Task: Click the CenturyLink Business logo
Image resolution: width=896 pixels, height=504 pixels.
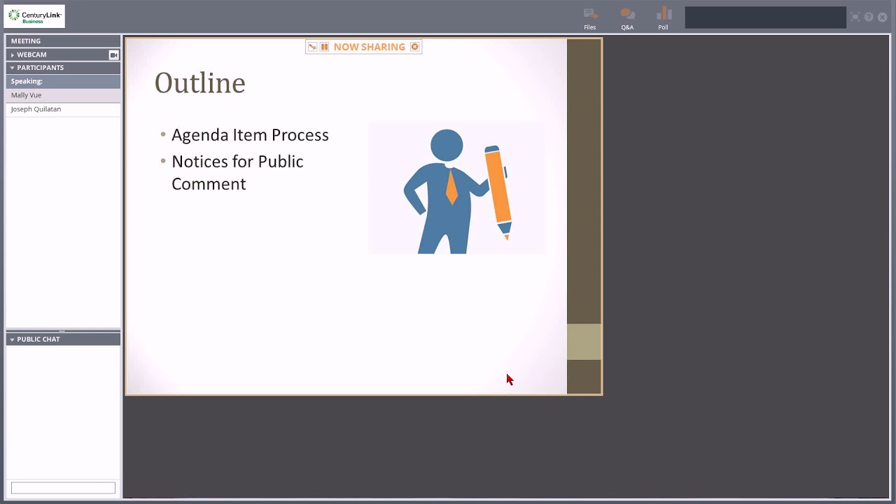Action: [x=35, y=16]
